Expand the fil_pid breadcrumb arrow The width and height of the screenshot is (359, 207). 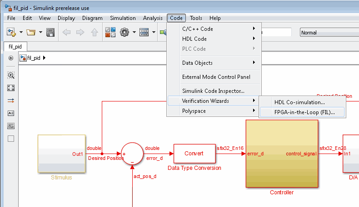coord(45,58)
